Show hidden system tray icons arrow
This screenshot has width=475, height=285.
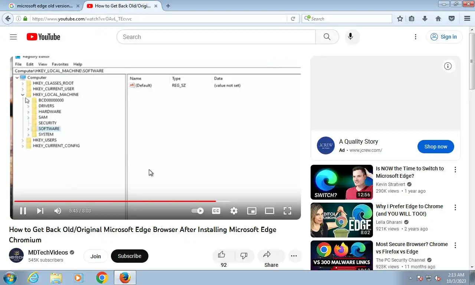tap(410, 278)
